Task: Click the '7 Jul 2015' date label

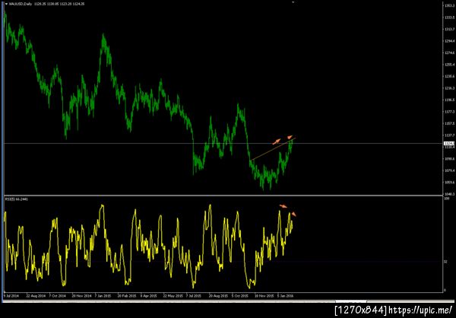Action: click(x=194, y=295)
